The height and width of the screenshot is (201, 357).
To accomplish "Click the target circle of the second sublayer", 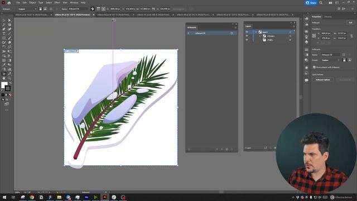I will [290, 40].
